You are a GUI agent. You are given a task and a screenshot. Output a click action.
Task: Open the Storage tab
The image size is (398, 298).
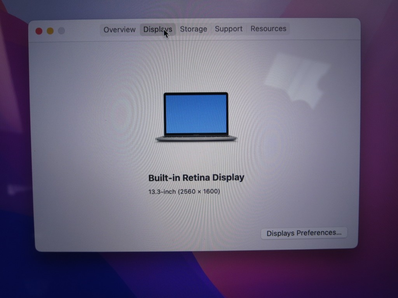click(x=194, y=29)
